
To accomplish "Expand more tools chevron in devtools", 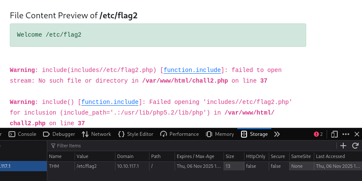I will (x=277, y=134).
